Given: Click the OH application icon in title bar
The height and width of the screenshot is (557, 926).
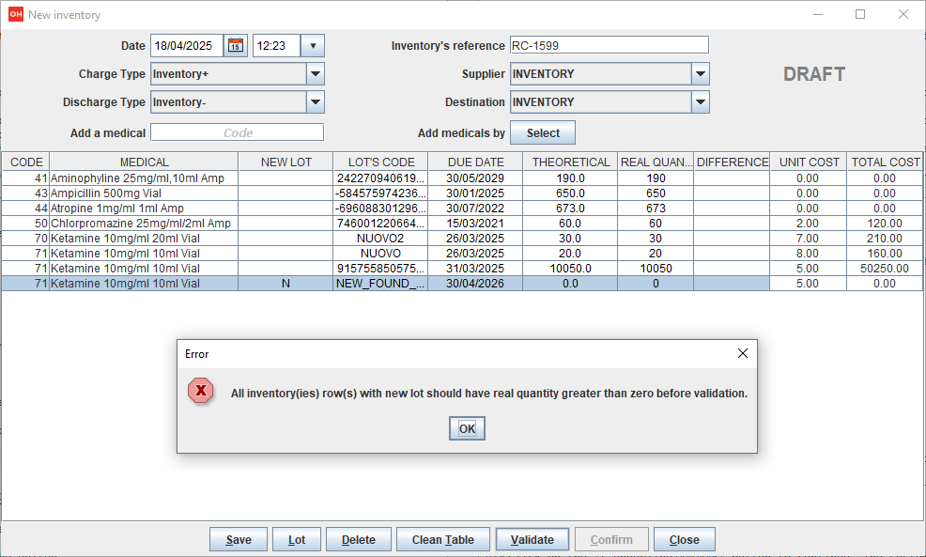Looking at the screenshot, I should click(x=15, y=15).
